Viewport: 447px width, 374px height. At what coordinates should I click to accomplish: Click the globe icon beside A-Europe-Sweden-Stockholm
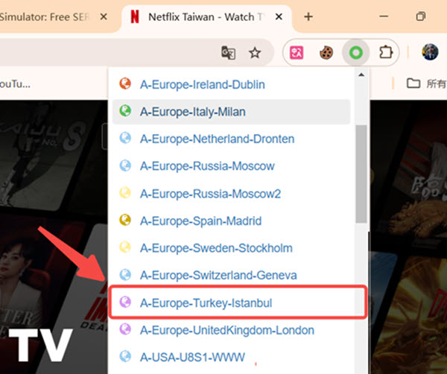click(125, 247)
